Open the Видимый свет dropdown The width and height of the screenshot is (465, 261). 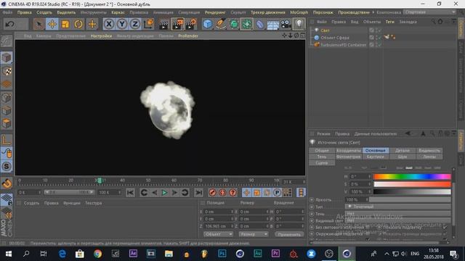[398, 220]
